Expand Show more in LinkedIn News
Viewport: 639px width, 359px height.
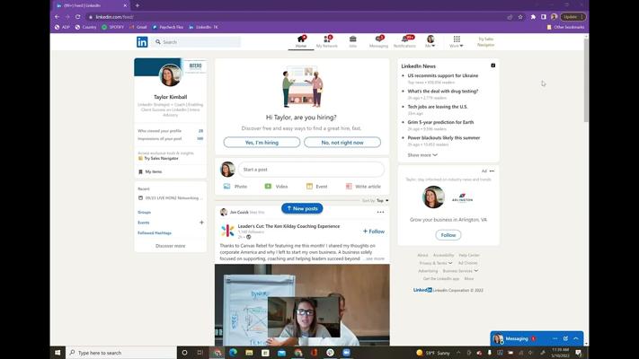[x=422, y=155]
